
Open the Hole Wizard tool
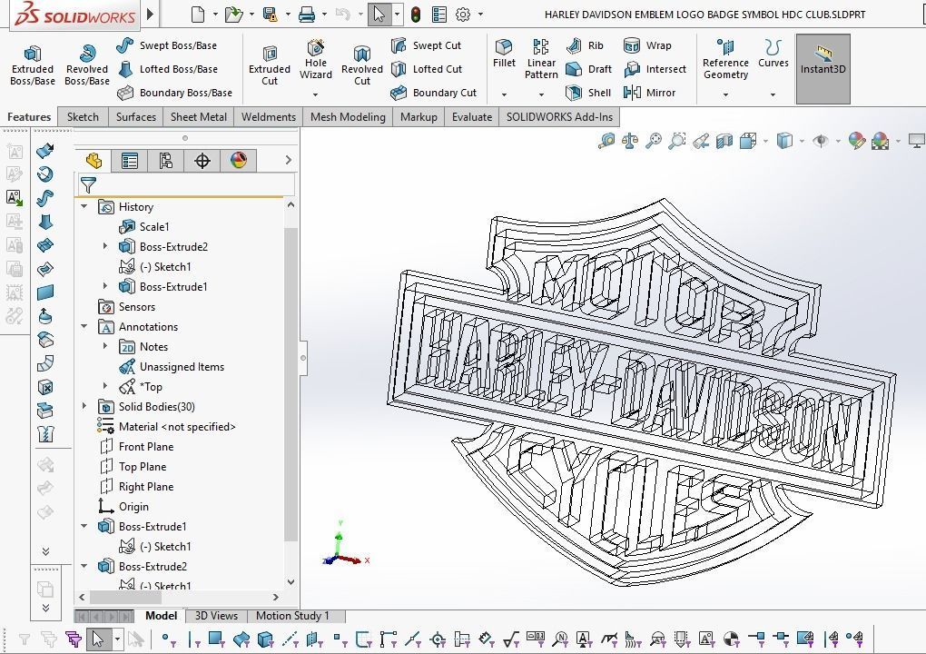[x=315, y=60]
